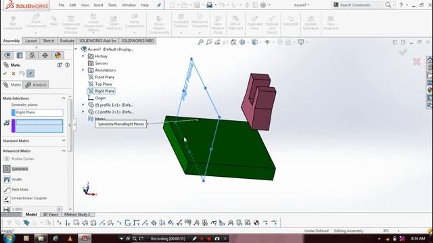Collapse the Assem7 root tree node
Screen dimensions: 433x243
click(76, 49)
